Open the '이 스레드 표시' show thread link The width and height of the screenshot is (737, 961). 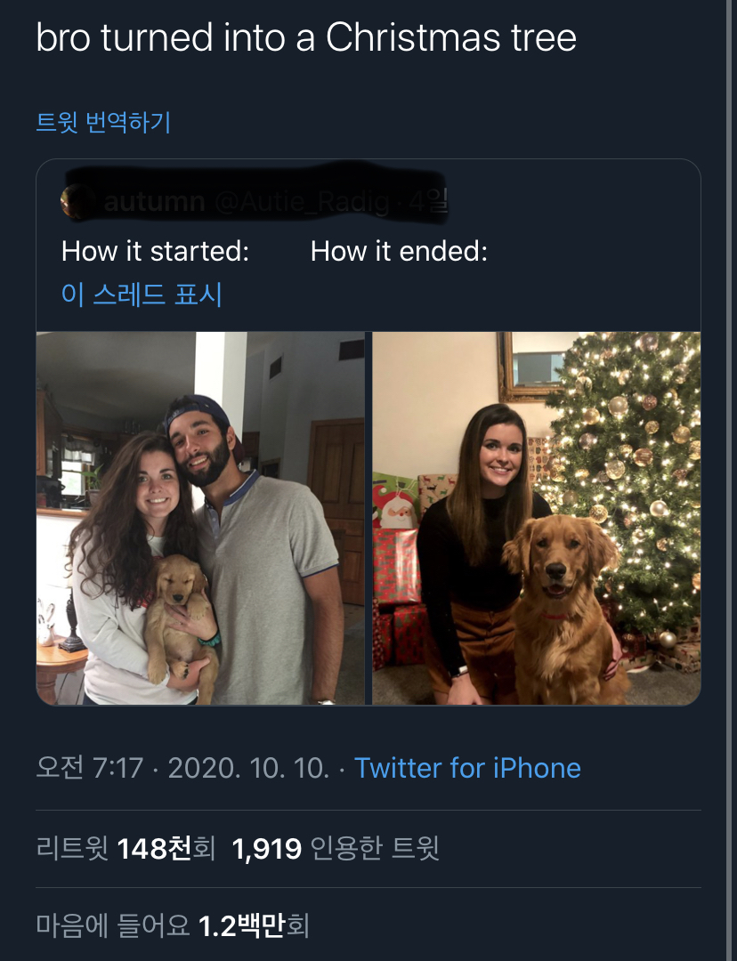[142, 294]
